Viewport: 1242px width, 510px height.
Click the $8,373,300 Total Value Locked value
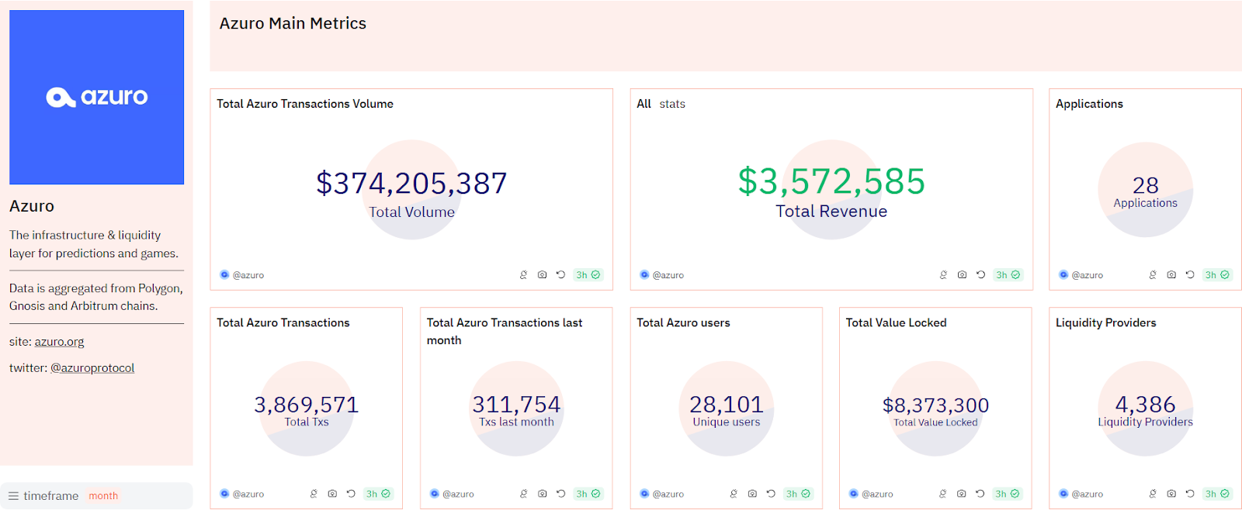(935, 405)
